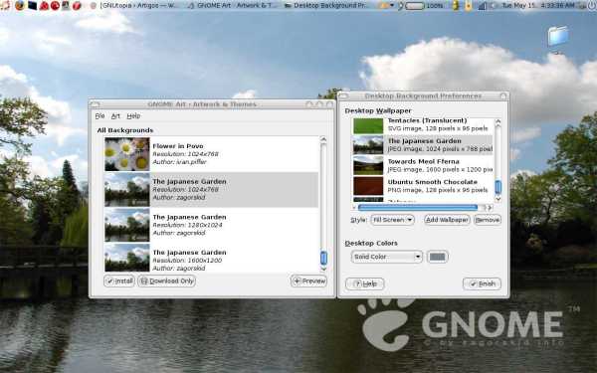Click the power button icon in panel corner
Screen dimensions: 597x373
(x=593, y=5)
